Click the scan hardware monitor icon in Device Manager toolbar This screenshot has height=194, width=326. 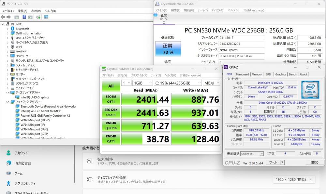point(46,17)
